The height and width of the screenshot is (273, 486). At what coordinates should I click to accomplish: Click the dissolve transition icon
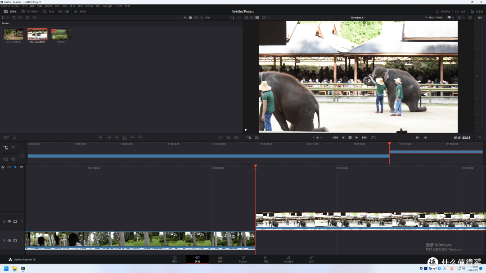click(228, 137)
